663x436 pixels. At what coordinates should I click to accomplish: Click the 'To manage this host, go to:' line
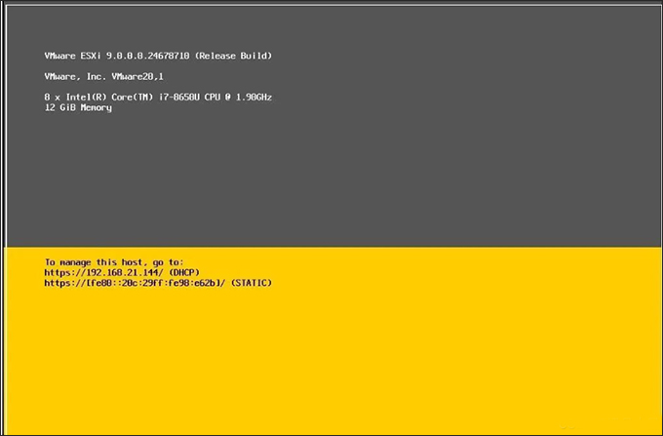114,262
